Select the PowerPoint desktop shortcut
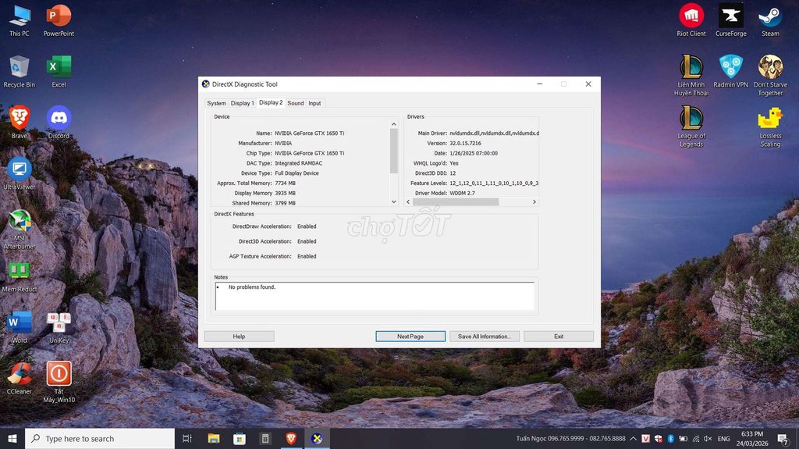The width and height of the screenshot is (799, 449). tap(59, 21)
